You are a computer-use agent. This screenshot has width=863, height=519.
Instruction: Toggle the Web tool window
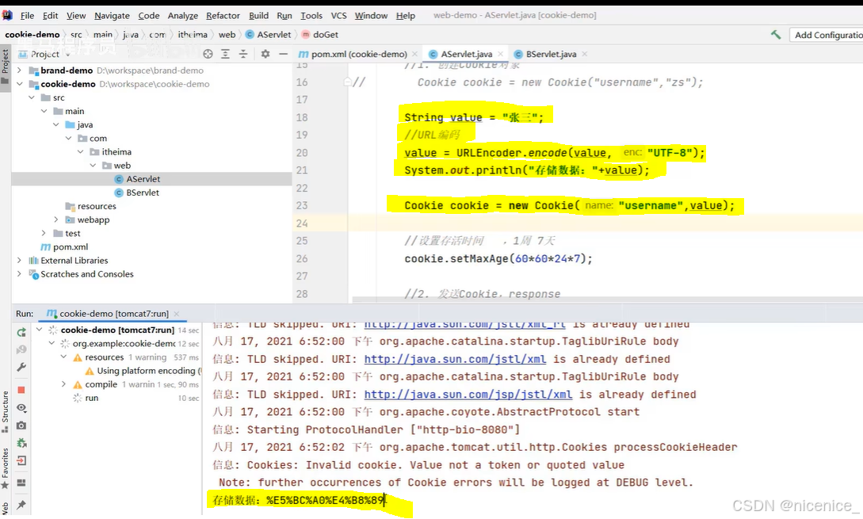tap(5, 509)
